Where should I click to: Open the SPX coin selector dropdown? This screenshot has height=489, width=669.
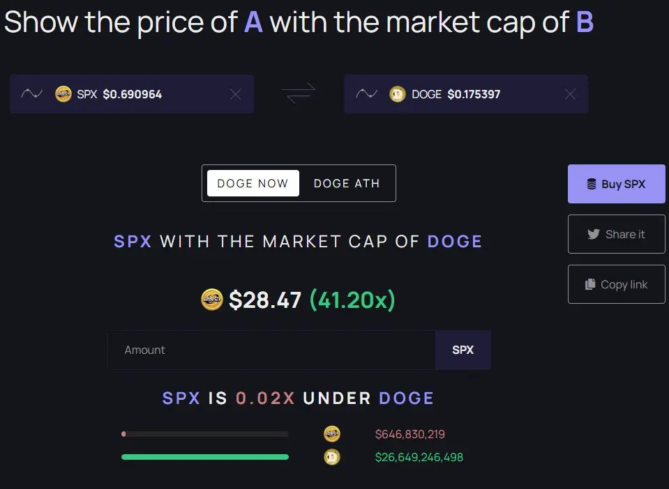tap(140, 94)
